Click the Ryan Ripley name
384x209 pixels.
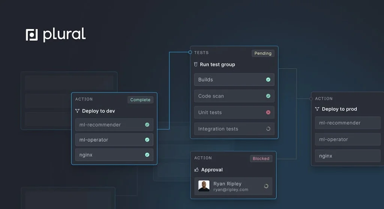pyautogui.click(x=227, y=184)
